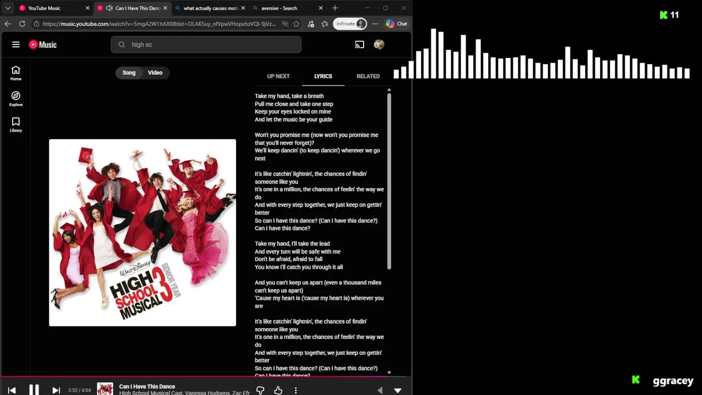The height and width of the screenshot is (395, 702).
Task: Close the YouTube Music browser tab
Action: coord(87,8)
